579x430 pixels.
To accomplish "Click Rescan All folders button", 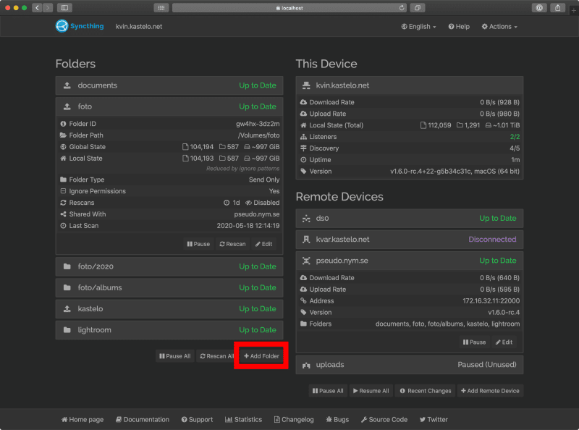I will coord(216,356).
